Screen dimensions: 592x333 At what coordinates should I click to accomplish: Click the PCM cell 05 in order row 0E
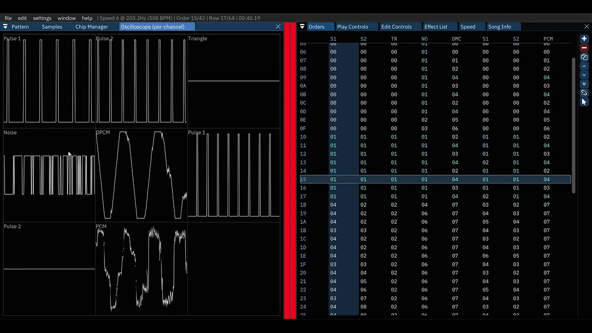coord(547,120)
